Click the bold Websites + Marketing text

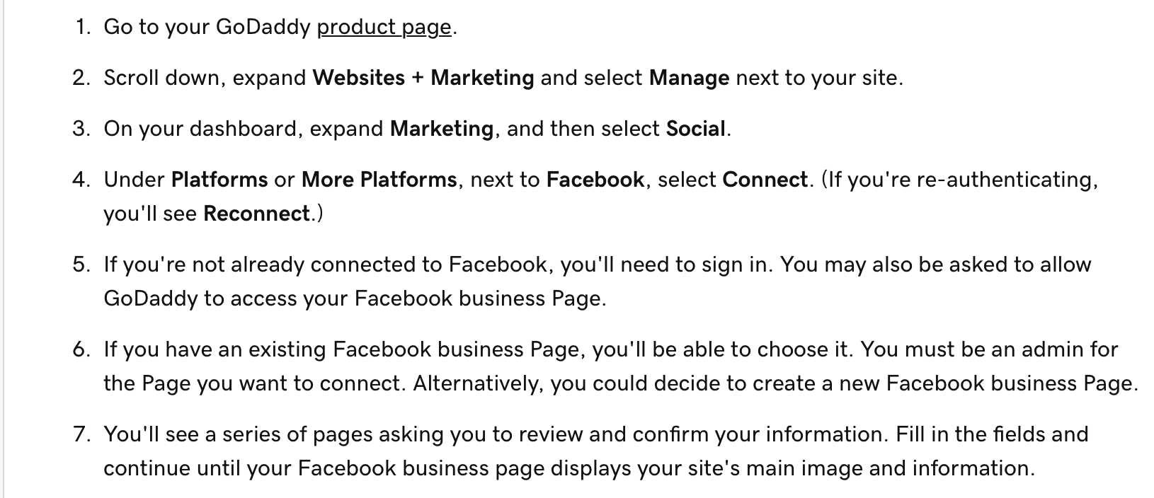pyautogui.click(x=423, y=77)
